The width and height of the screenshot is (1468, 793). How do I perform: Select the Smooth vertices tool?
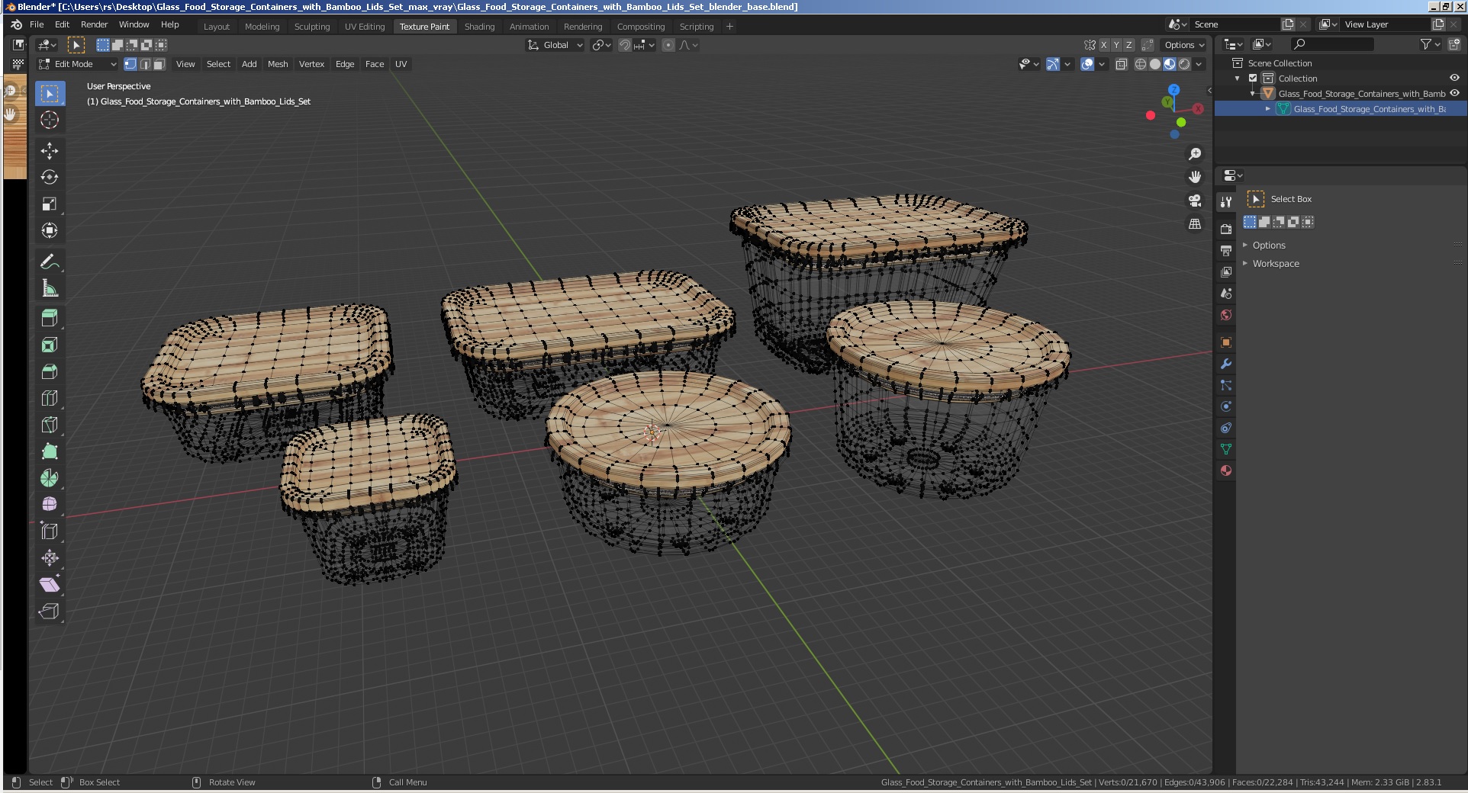pos(50,505)
